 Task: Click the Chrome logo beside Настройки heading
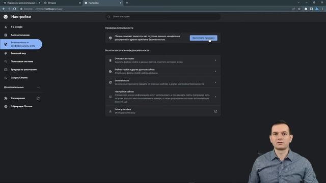point(6,17)
